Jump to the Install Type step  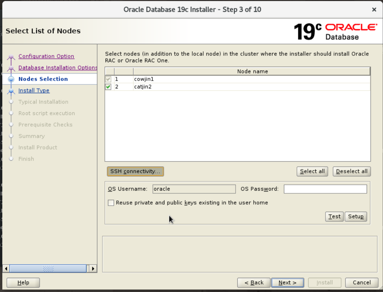coord(34,90)
